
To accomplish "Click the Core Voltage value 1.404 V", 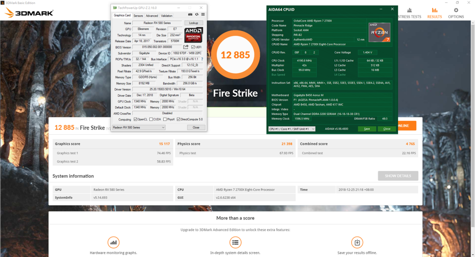I will click(367, 52).
